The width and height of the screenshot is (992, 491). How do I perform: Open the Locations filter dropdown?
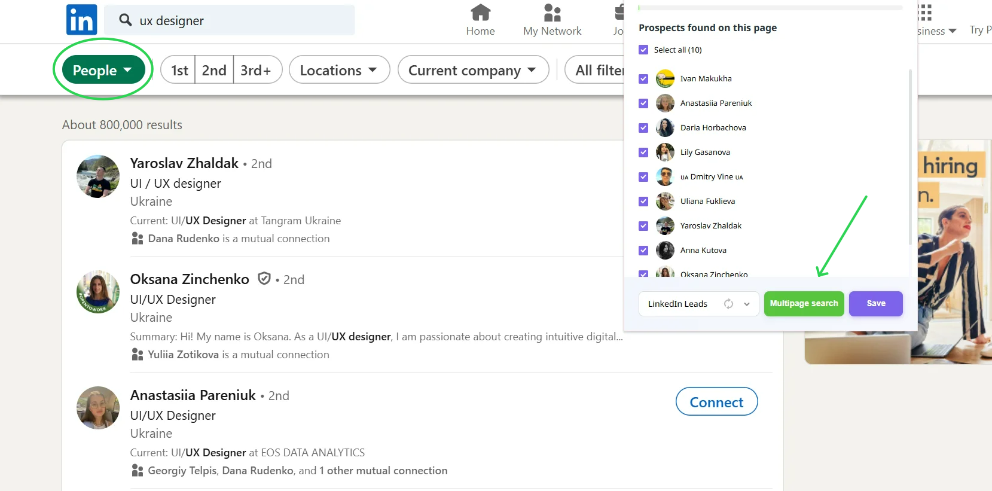[x=339, y=70]
